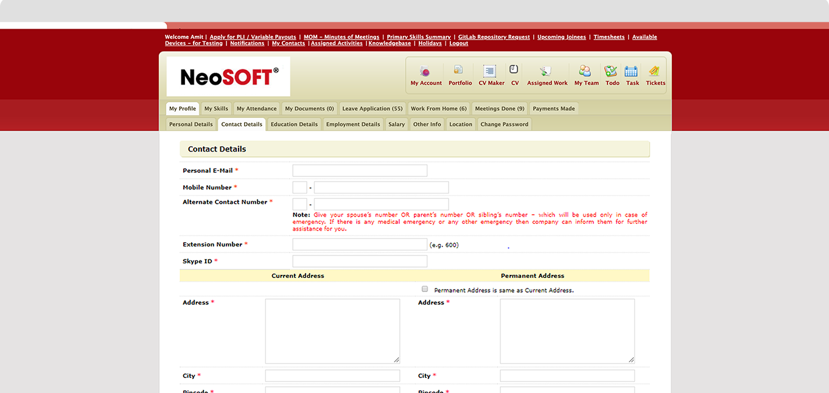The height and width of the screenshot is (393, 829).
Task: Switch to the My Skills tab
Action: pos(216,109)
